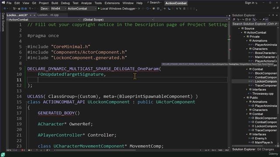Click Solution Explorer Properties wrench icon

coord(263,20)
